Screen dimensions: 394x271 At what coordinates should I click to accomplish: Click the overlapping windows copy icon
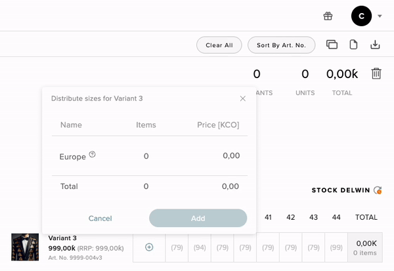point(332,45)
